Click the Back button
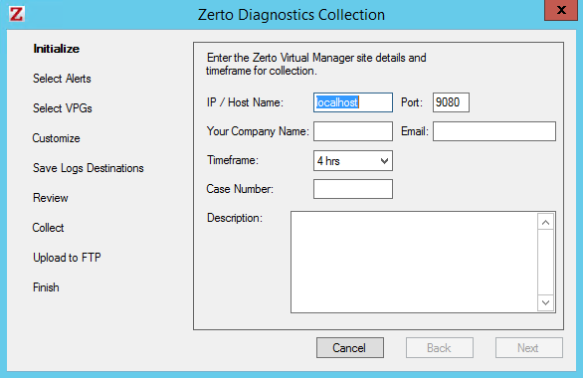This screenshot has height=378, width=583. [x=440, y=348]
